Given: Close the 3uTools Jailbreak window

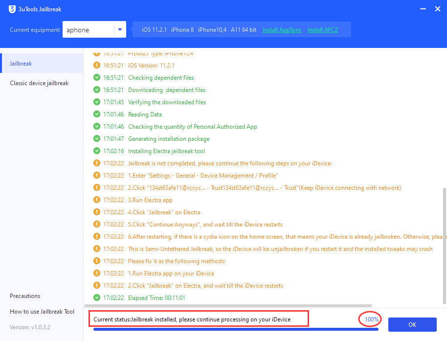Looking at the screenshot, I should point(438,9).
